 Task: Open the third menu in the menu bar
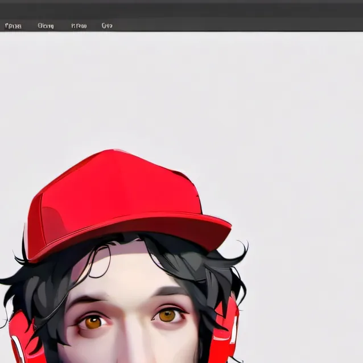tap(79, 26)
